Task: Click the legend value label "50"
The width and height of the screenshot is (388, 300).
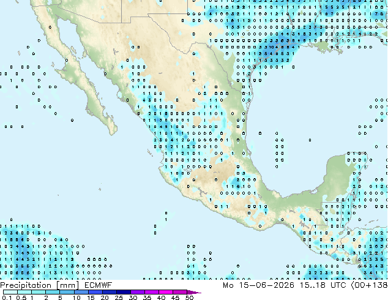Action: [x=189, y=298]
